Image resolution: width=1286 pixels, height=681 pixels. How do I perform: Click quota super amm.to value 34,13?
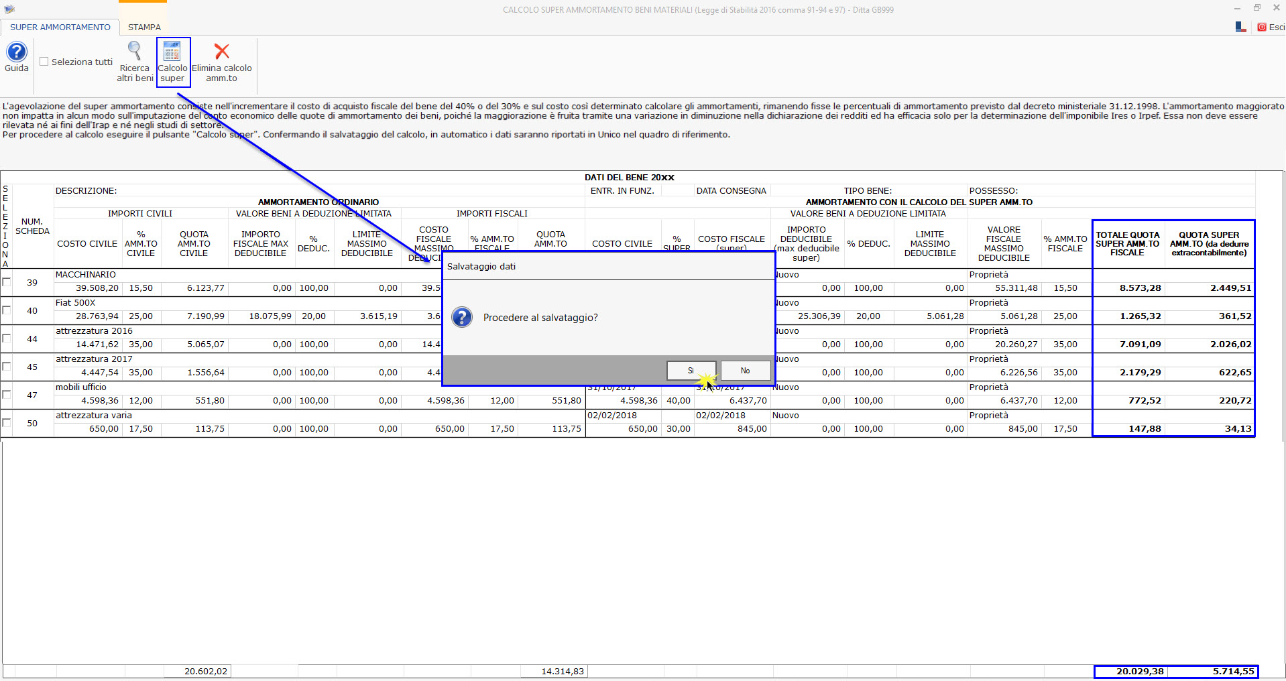coord(1238,429)
